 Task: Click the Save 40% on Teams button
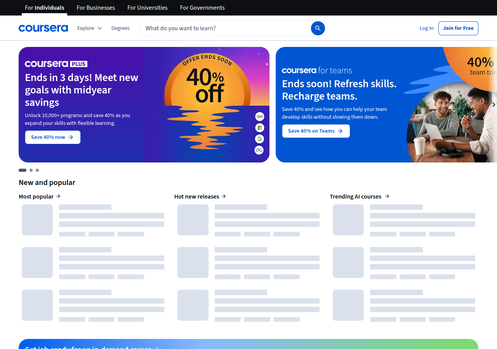316,131
